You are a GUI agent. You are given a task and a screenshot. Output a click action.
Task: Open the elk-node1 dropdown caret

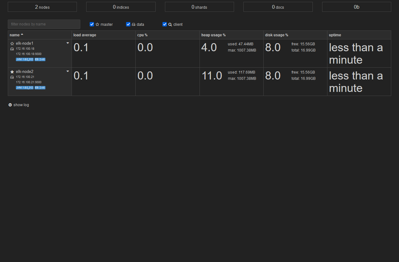coord(68,43)
